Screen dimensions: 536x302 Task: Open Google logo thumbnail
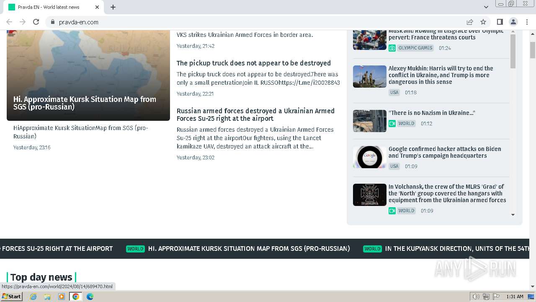(x=369, y=157)
